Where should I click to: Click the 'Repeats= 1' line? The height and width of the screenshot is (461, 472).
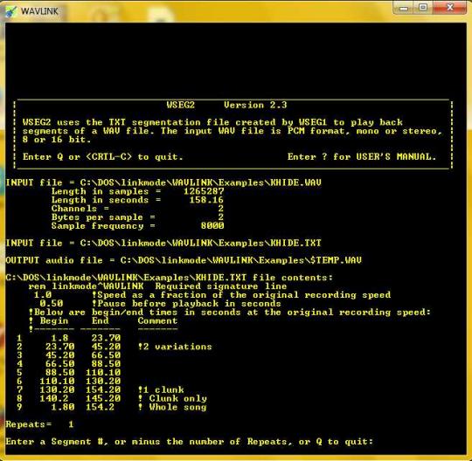pos(39,424)
